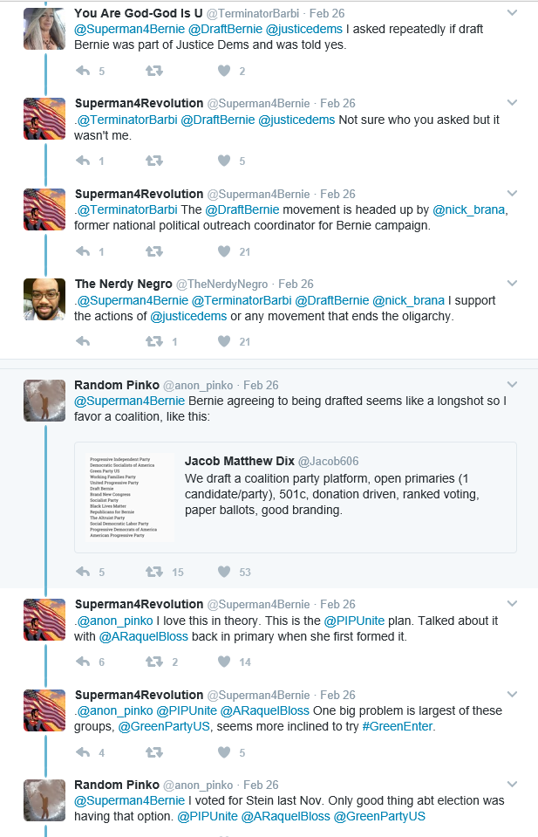Viewport: 538px width, 837px height.
Task: Open more options for TerminatorBarbi's tweet
Action: click(x=512, y=13)
